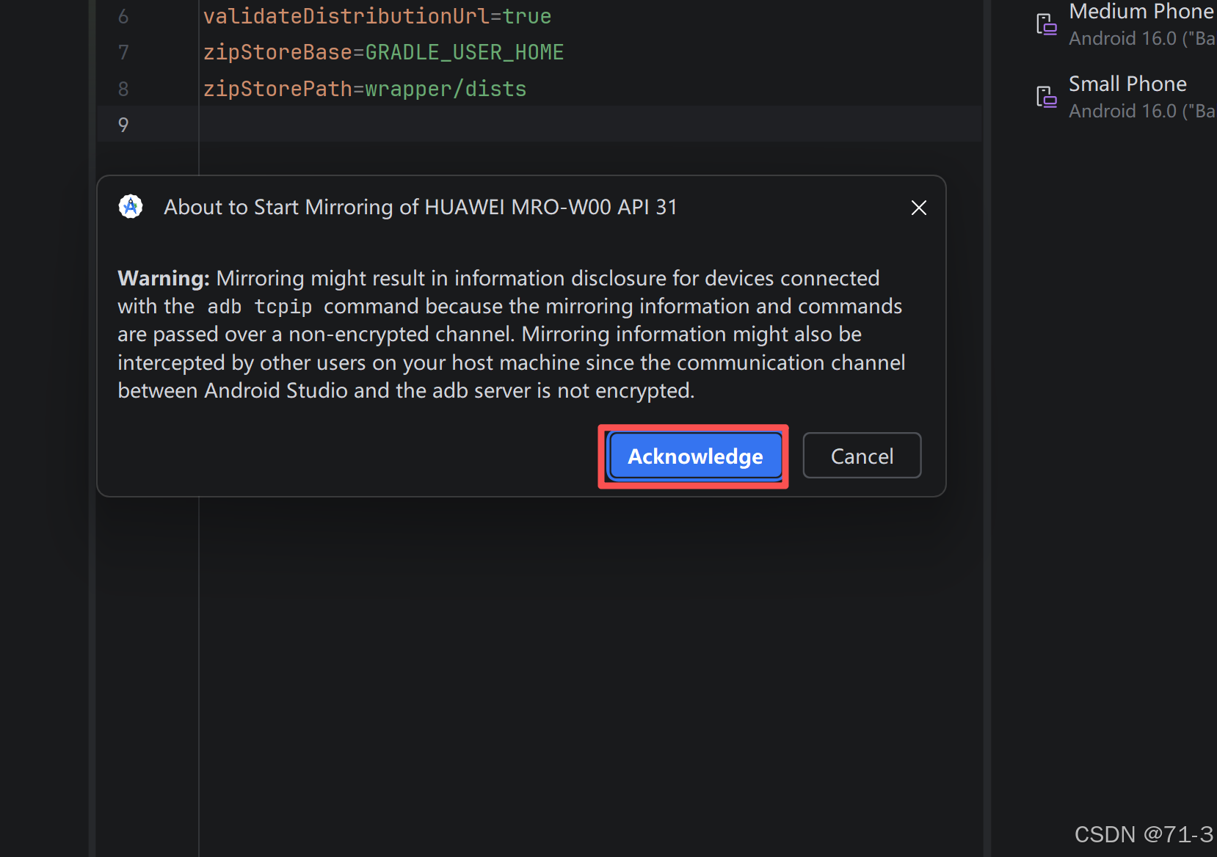
Task: Click the Small Phone virtual device icon
Action: point(1046,97)
